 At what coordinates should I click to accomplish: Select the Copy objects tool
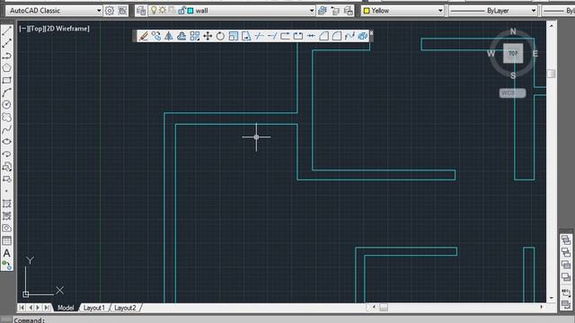156,36
